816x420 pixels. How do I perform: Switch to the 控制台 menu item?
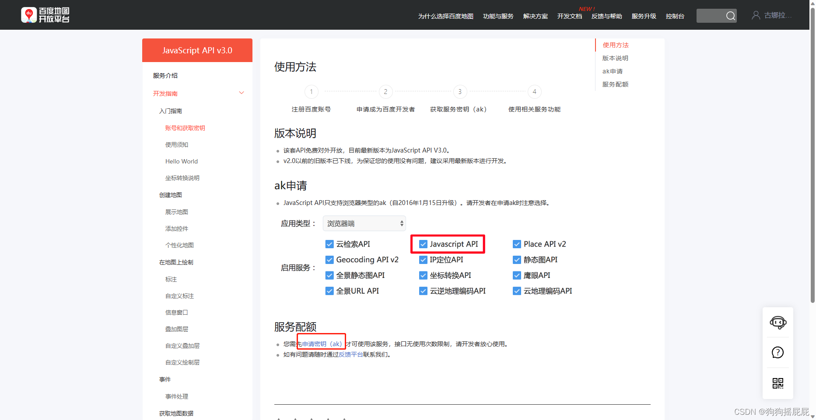tap(675, 16)
